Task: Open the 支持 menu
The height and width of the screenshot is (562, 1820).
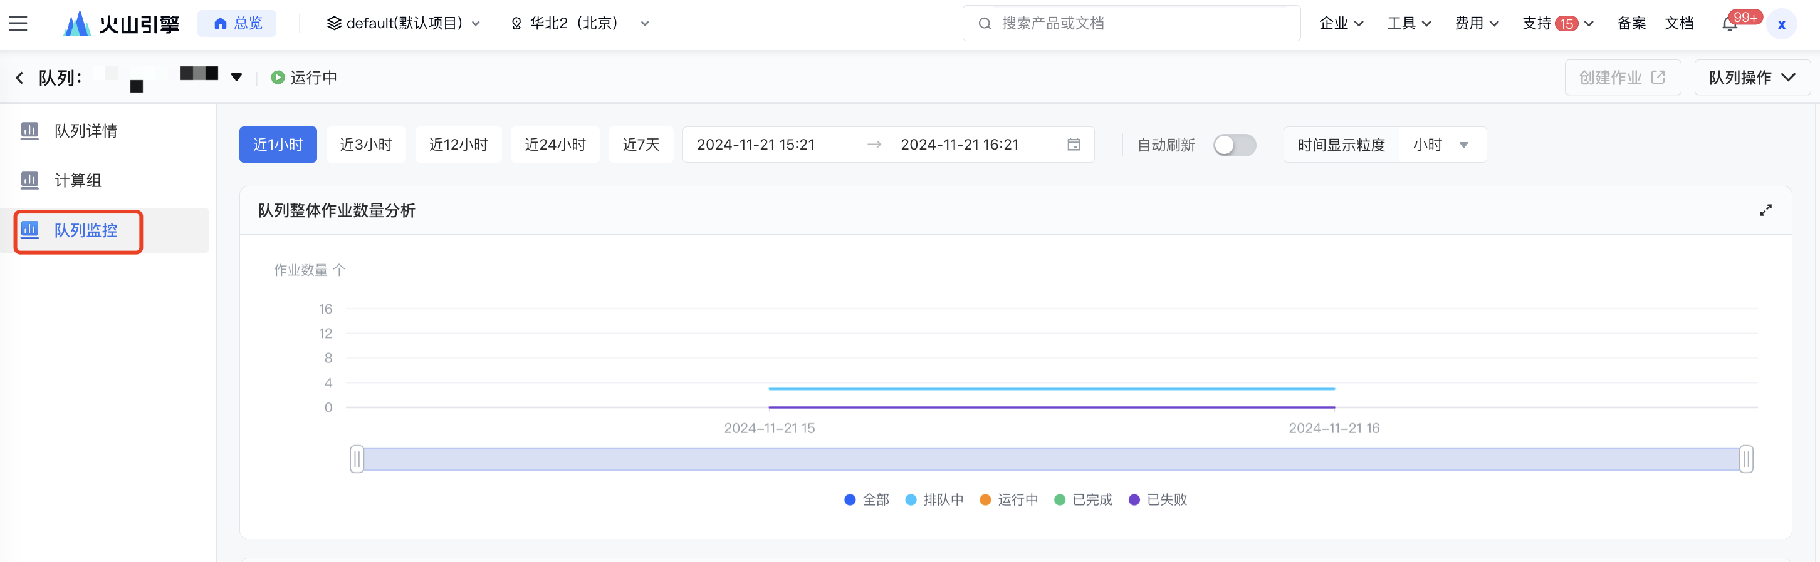Action: tap(1557, 23)
